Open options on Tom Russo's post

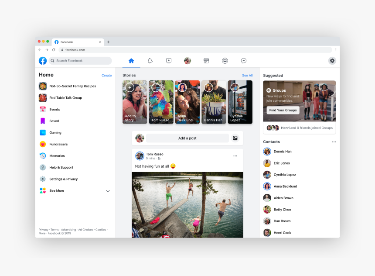(235, 155)
